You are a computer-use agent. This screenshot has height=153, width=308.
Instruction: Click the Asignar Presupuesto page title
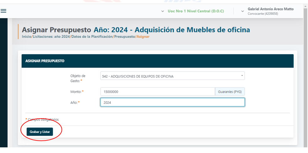(57, 30)
